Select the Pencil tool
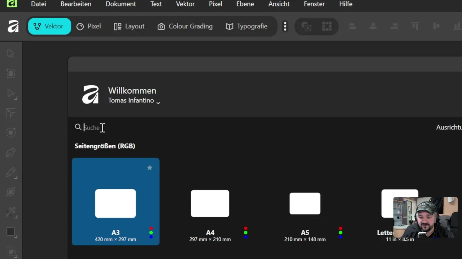This screenshot has height=259, width=462. (x=10, y=172)
